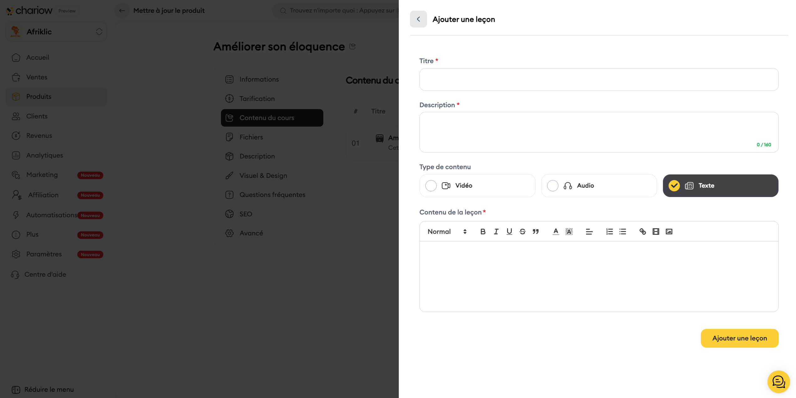Click the Ajouter une leçon button

(x=739, y=338)
